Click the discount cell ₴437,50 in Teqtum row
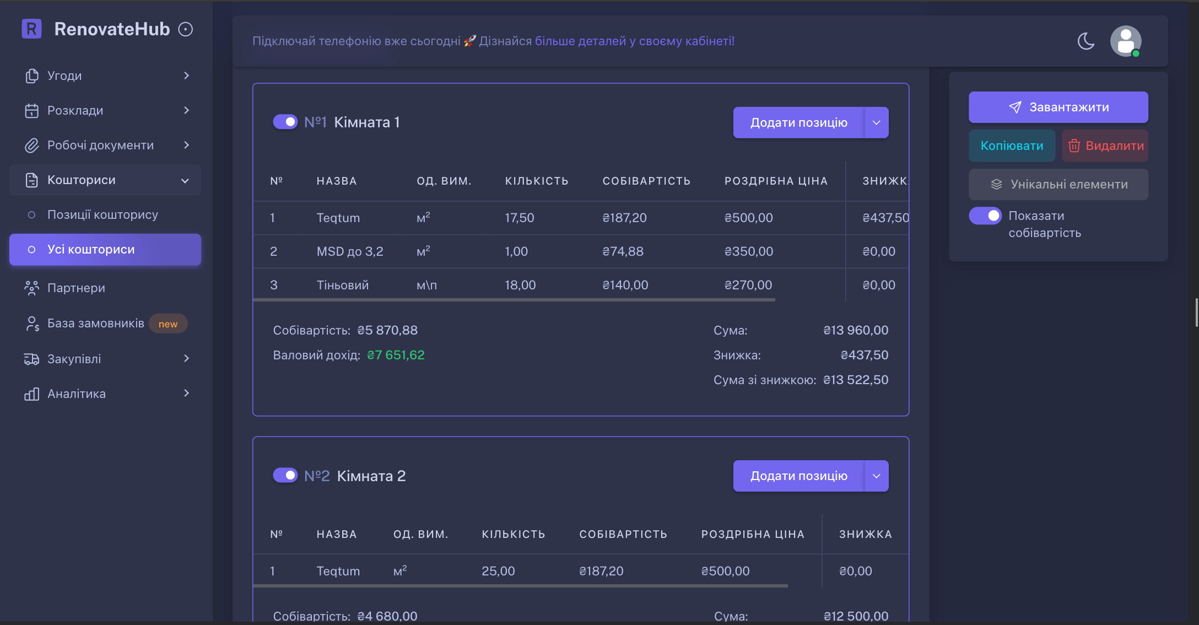Screen dimensions: 1199x625 (885, 218)
